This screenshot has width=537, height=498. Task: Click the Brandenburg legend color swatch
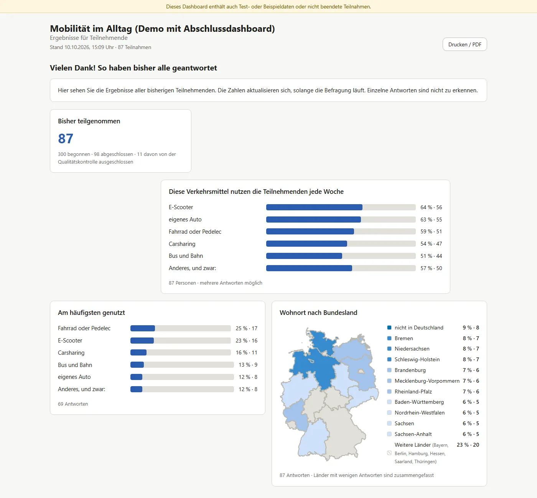pos(389,370)
